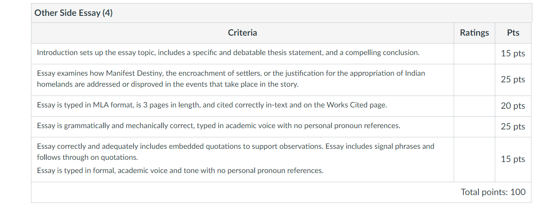Click the Introduction and thesis criterion text
Screen dimensions: 543x210
pos(228,52)
